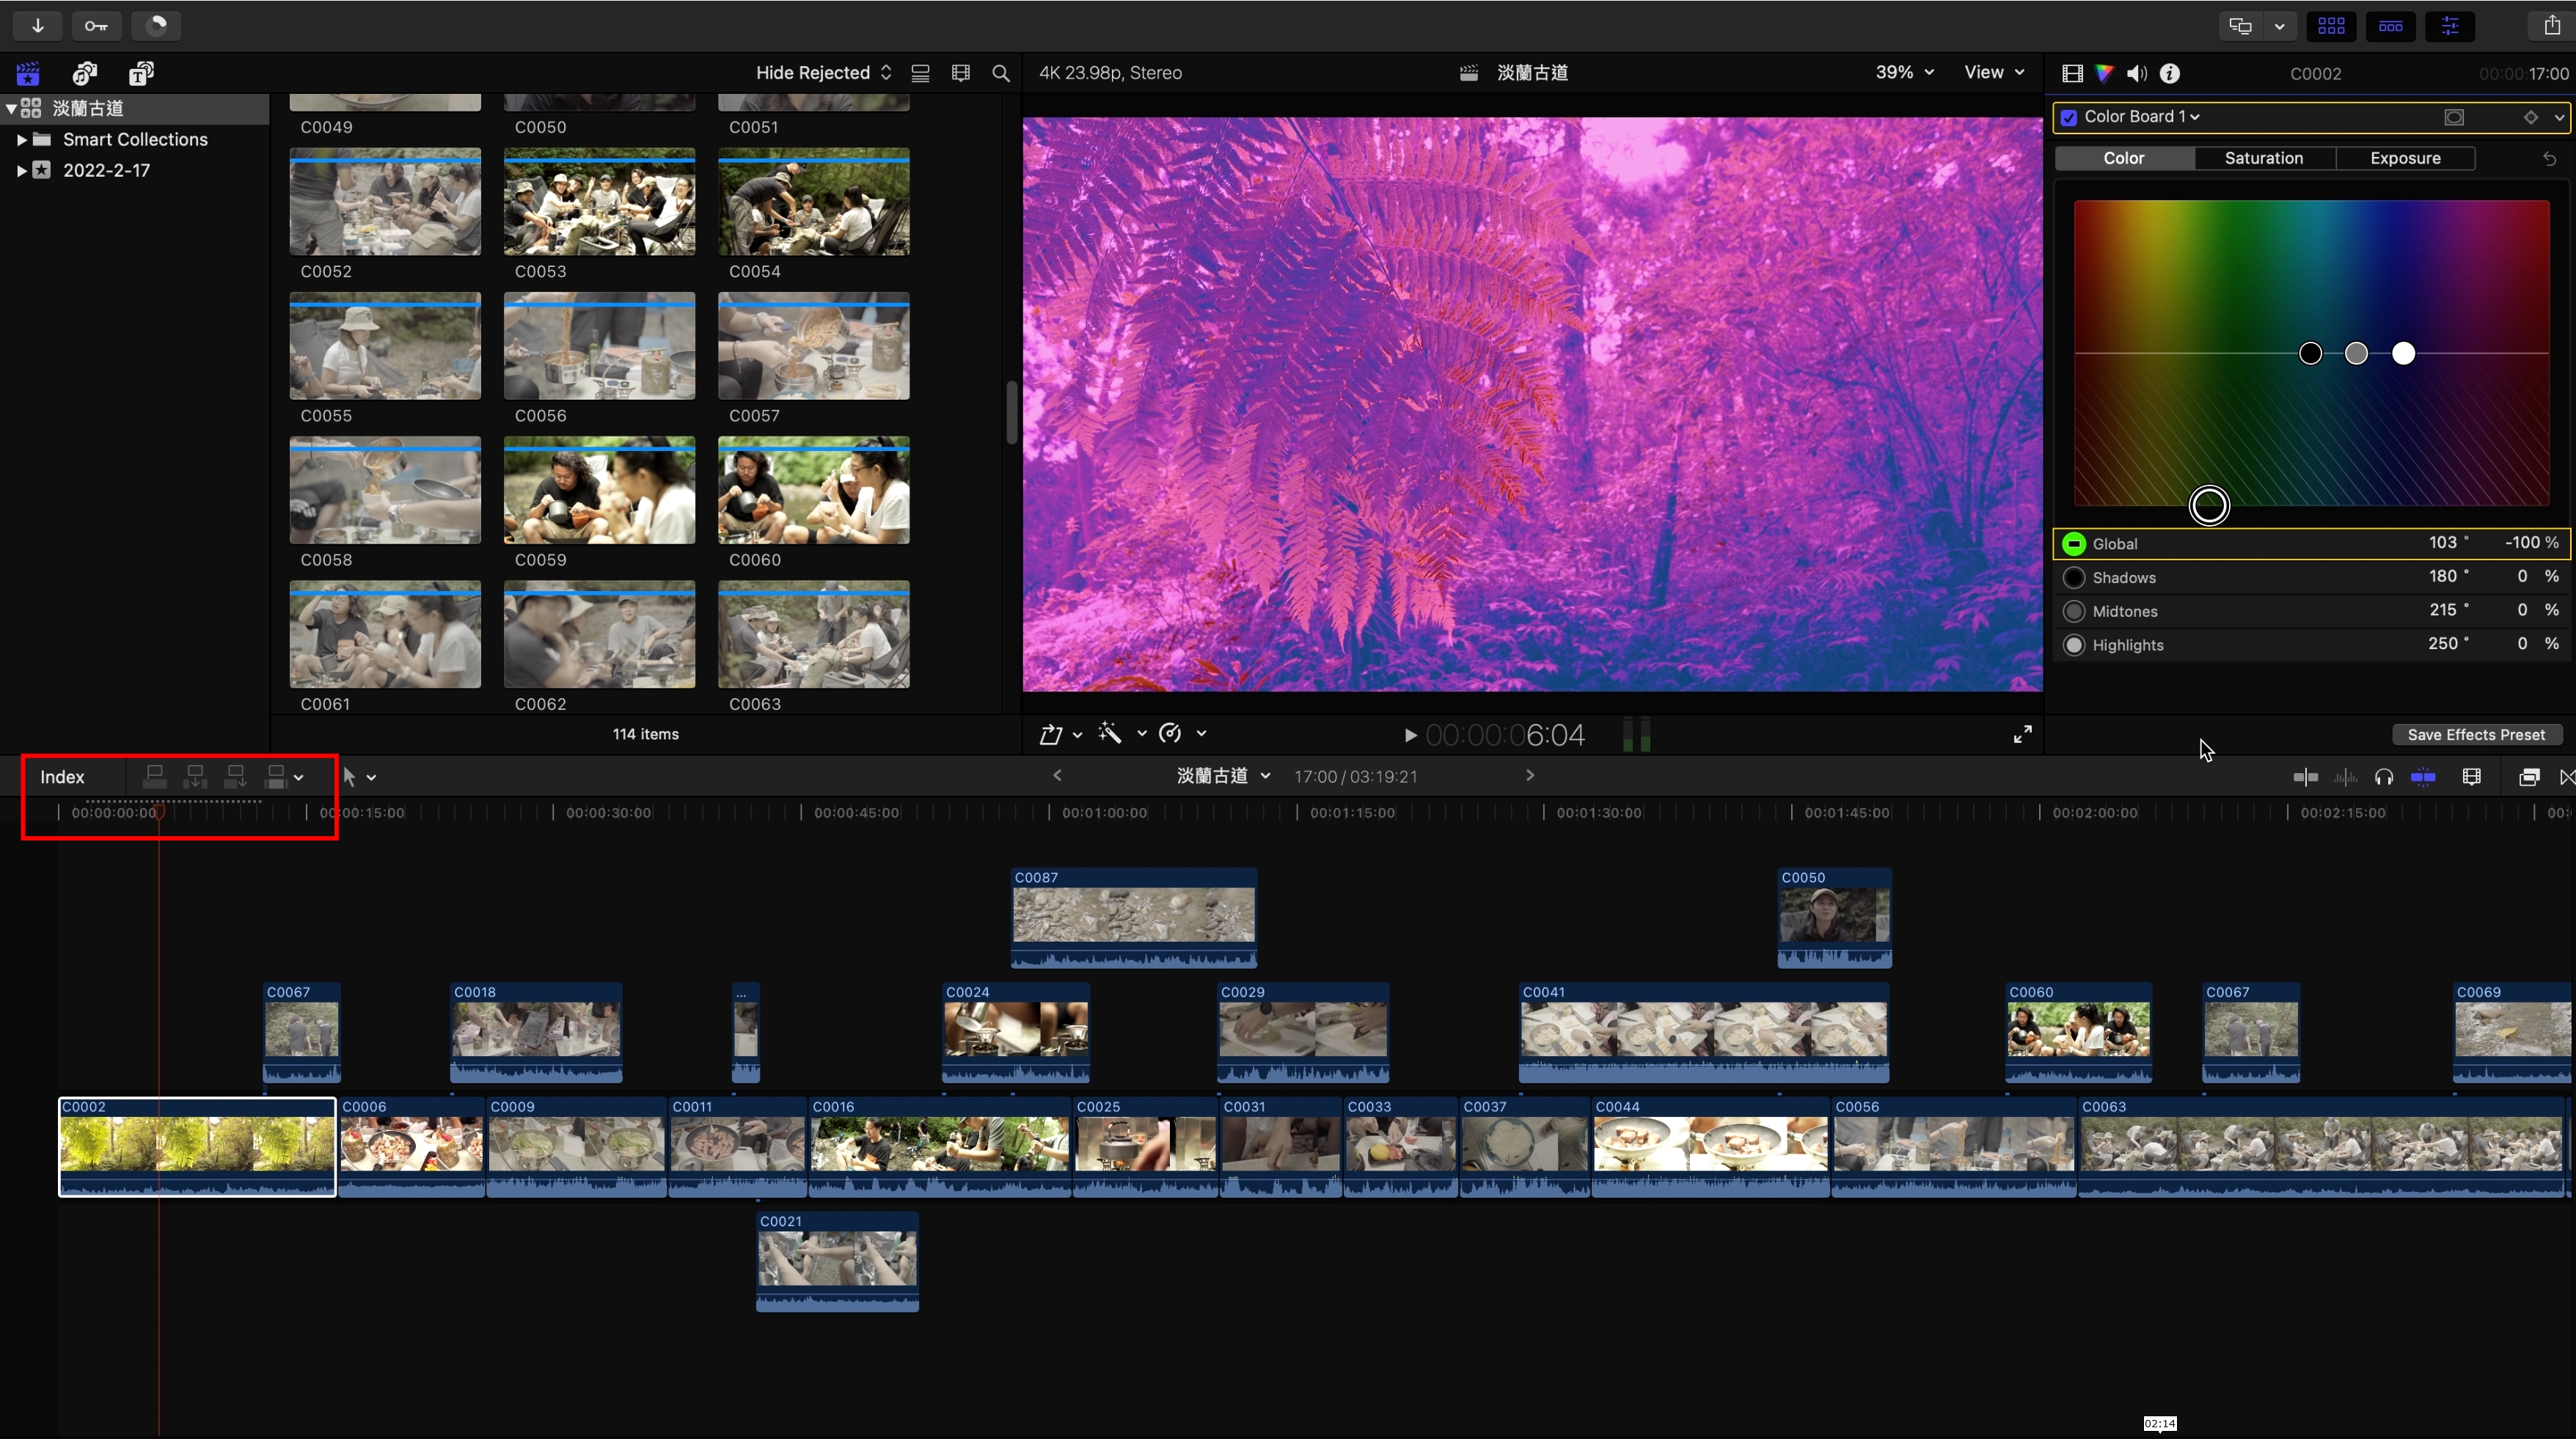Select the Highlights puck radio

pyautogui.click(x=2074, y=645)
